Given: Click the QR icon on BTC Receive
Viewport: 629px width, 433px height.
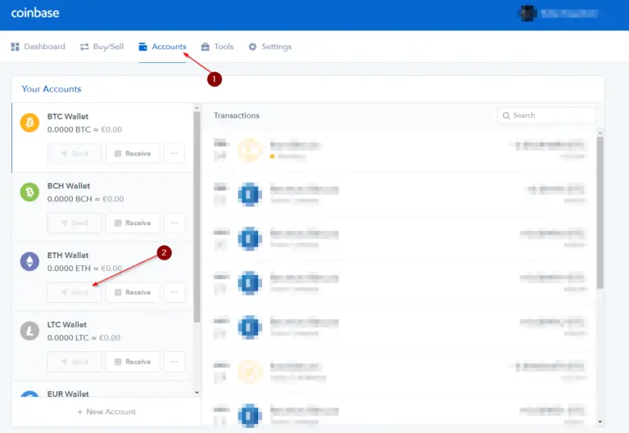Looking at the screenshot, I should tap(118, 154).
